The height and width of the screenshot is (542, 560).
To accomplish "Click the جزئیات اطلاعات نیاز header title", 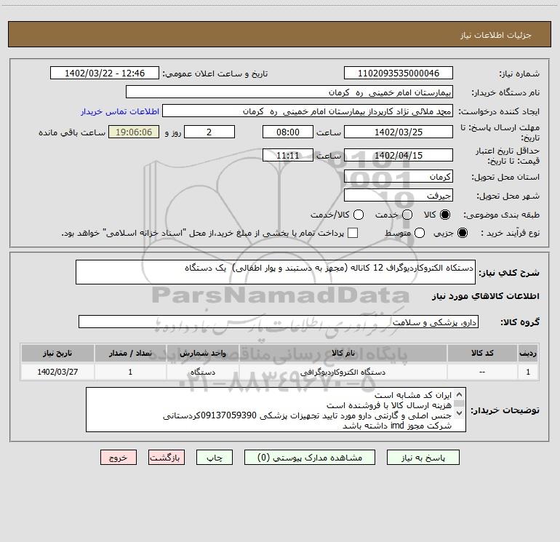I will 496,35.
